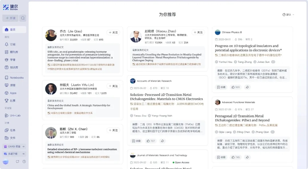Open the 比赛 trophy icon section
308x169 pixels.
coord(7,101)
